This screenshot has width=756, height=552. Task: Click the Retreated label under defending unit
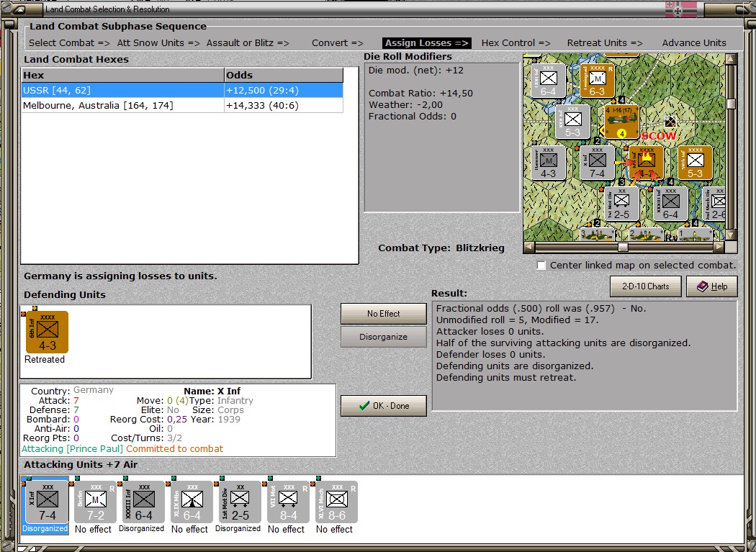(45, 360)
